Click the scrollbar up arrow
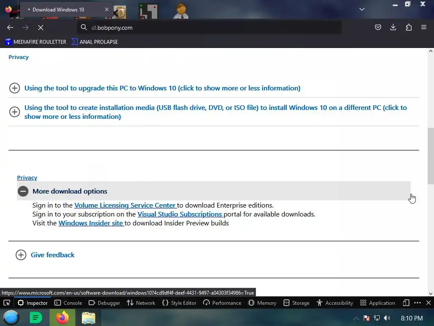 [431, 51]
